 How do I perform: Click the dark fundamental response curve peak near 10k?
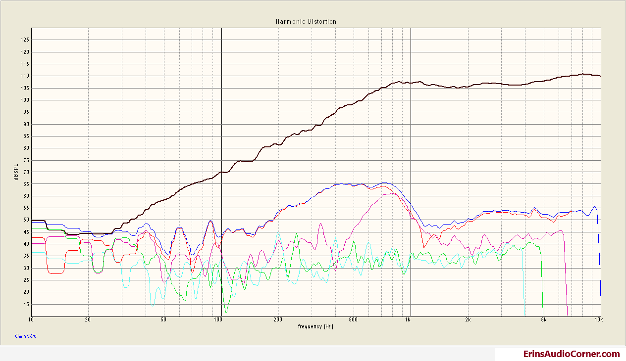[x=584, y=74]
